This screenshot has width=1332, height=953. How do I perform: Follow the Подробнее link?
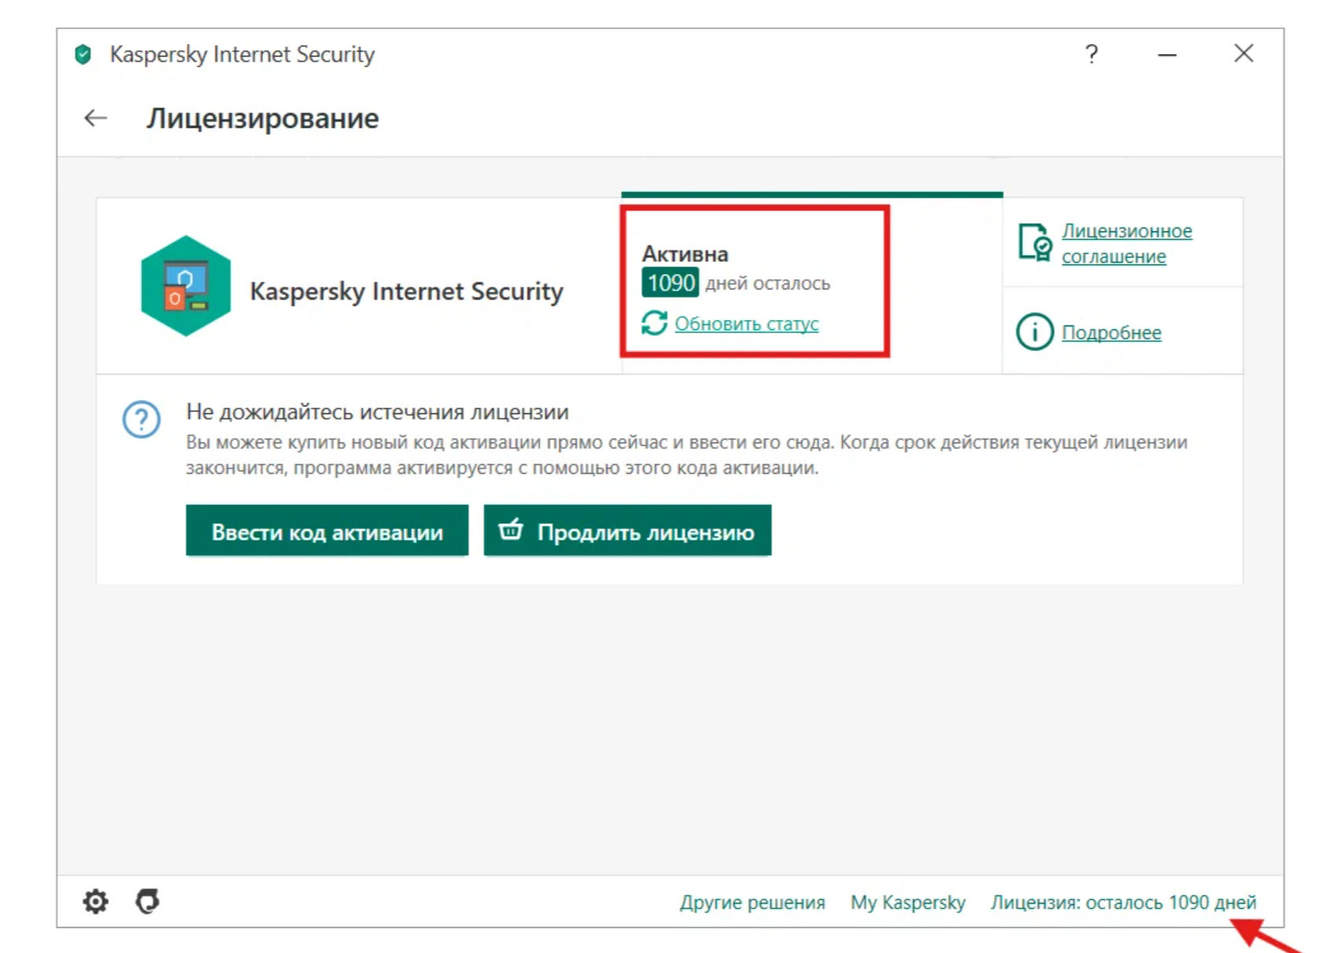(x=1111, y=333)
